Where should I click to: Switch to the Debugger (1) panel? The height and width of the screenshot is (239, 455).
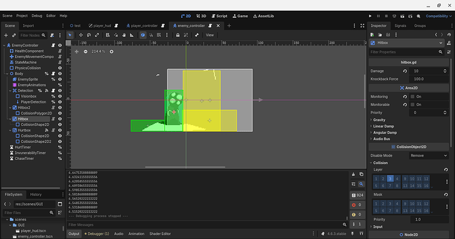click(97, 234)
